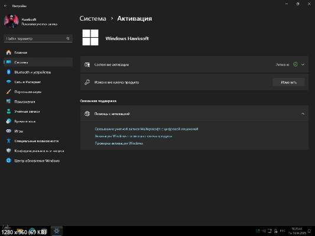Click the Активно status text

[282, 64]
